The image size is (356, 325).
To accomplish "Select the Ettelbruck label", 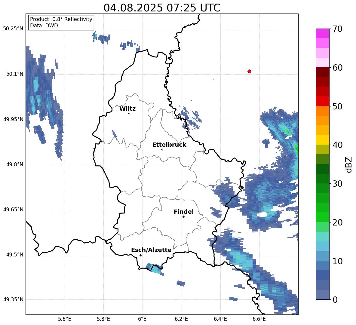I will coord(169,145).
